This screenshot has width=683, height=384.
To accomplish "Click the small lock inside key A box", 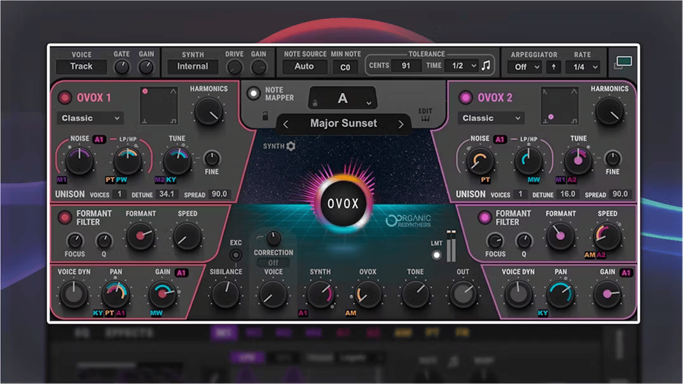I will point(315,103).
